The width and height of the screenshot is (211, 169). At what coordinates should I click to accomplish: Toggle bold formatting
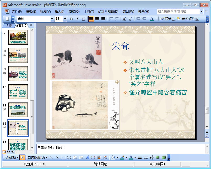click(72, 19)
